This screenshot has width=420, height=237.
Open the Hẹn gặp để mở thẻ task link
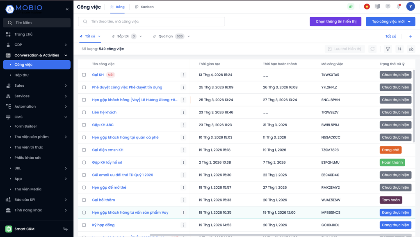pyautogui.click(x=109, y=187)
